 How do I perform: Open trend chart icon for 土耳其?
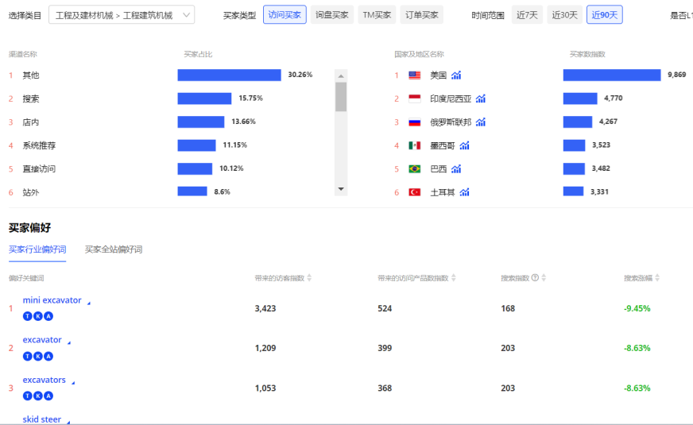(464, 192)
